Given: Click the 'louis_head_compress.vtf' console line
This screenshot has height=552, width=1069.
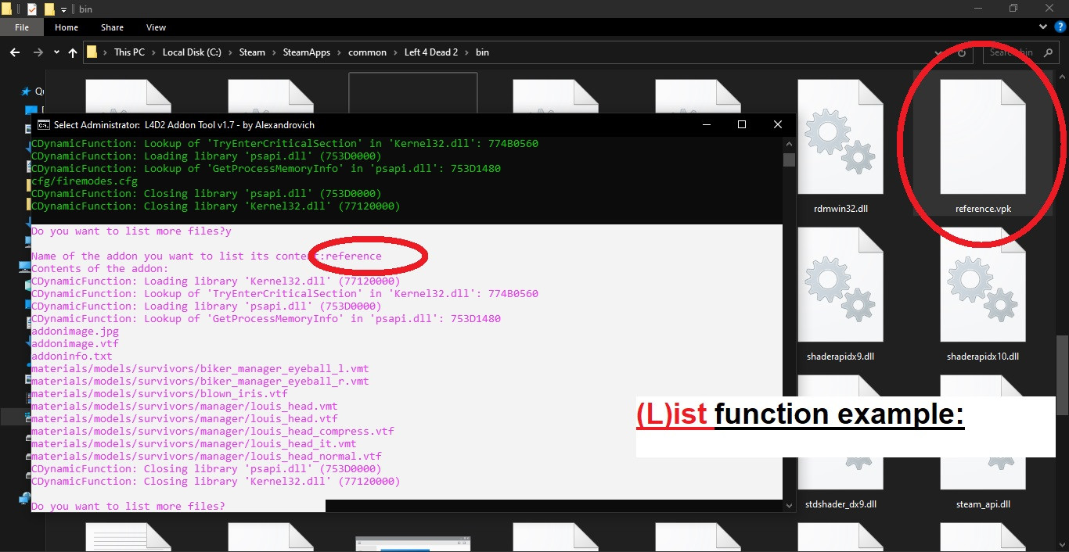Looking at the screenshot, I should (x=213, y=432).
